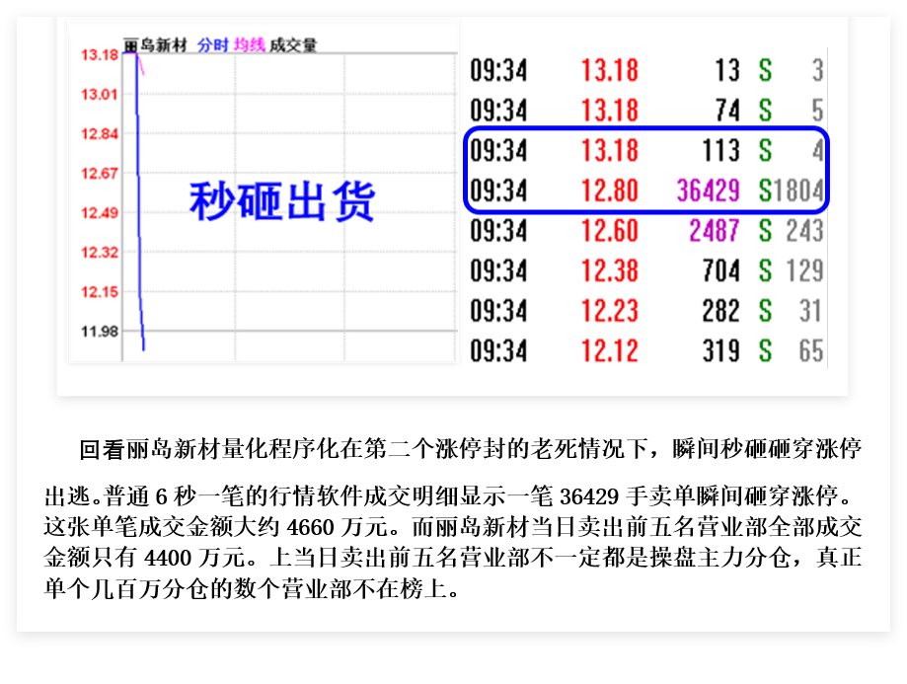Select the 12.49 price axis label
This screenshot has width=907, height=684.
(100, 213)
